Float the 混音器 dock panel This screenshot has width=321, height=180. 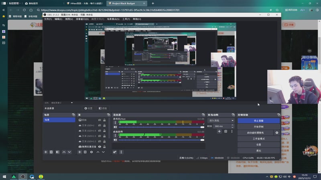[203, 115]
